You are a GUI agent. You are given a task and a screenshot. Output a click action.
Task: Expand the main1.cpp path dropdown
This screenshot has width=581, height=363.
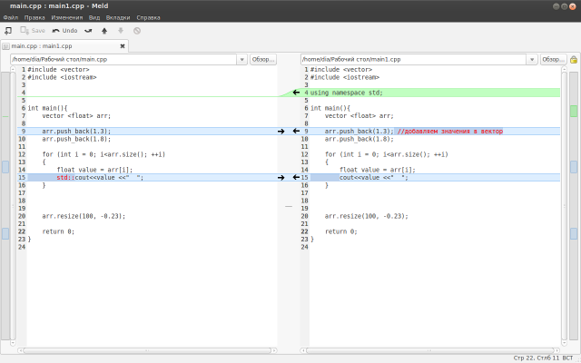[x=532, y=59]
